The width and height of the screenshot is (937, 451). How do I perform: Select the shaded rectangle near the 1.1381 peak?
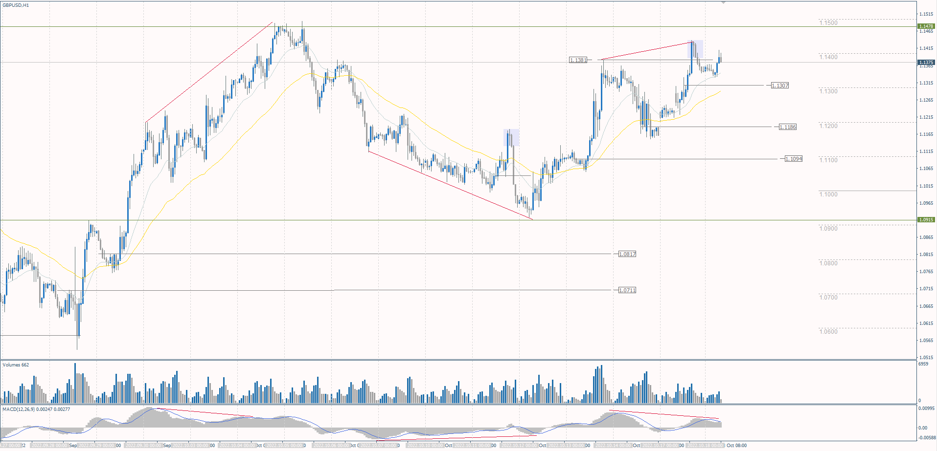695,49
